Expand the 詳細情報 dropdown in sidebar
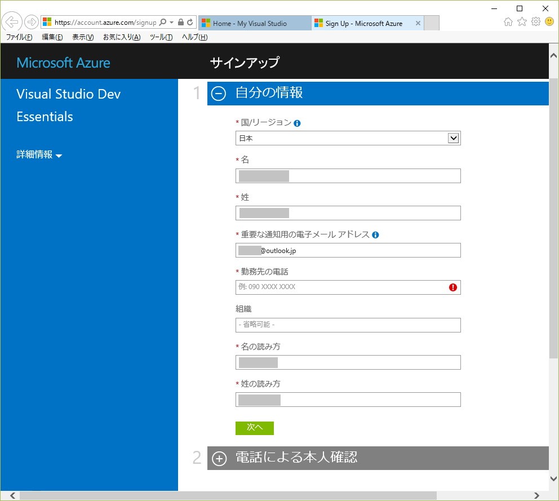 point(39,154)
